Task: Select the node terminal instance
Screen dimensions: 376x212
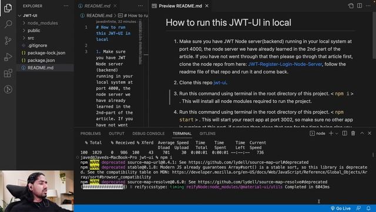Action: [x=317, y=134]
